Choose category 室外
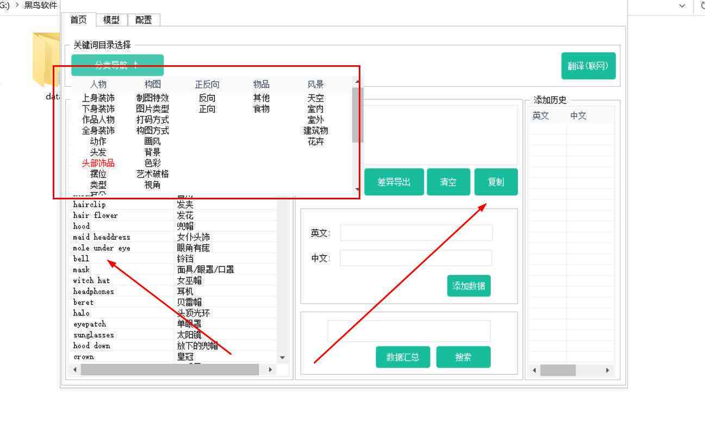This screenshot has height=421, width=705. pos(316,120)
